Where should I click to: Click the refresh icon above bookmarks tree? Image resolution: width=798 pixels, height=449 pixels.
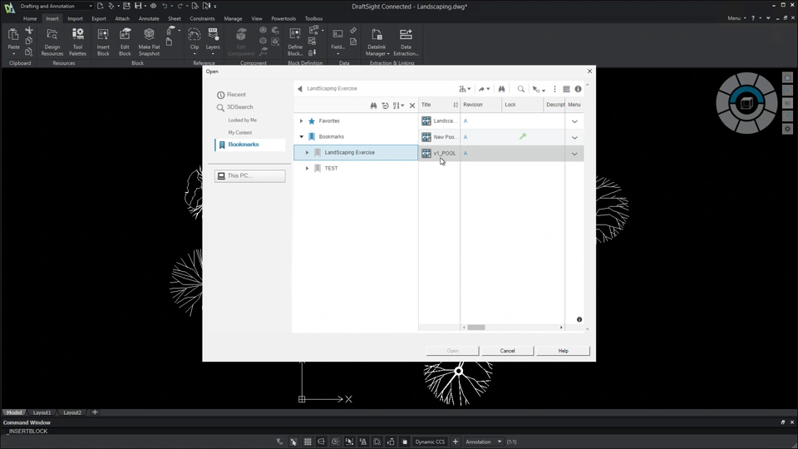[x=385, y=106]
